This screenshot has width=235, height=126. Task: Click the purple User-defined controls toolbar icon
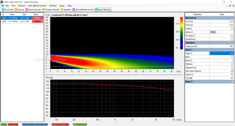coord(74,10)
